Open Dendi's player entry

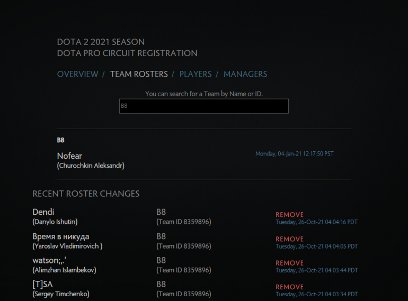43,212
